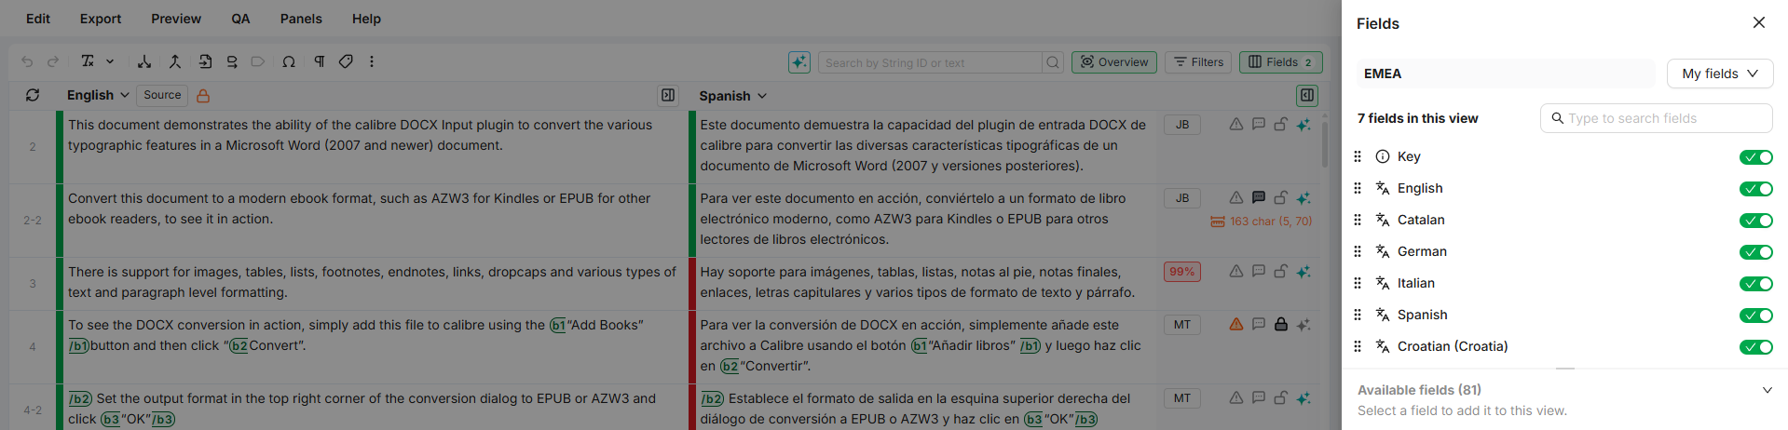Expand the Available fields (81) section
This screenshot has width=1788, height=430.
[1767, 390]
